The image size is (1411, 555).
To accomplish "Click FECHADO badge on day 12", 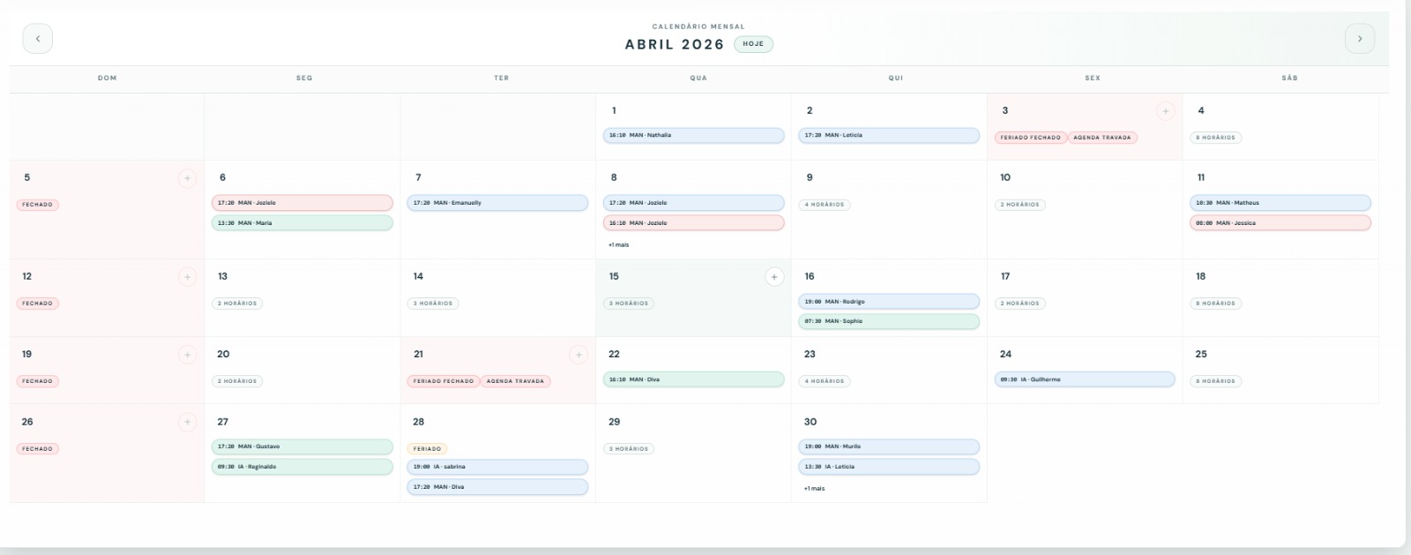I will 37,304.
